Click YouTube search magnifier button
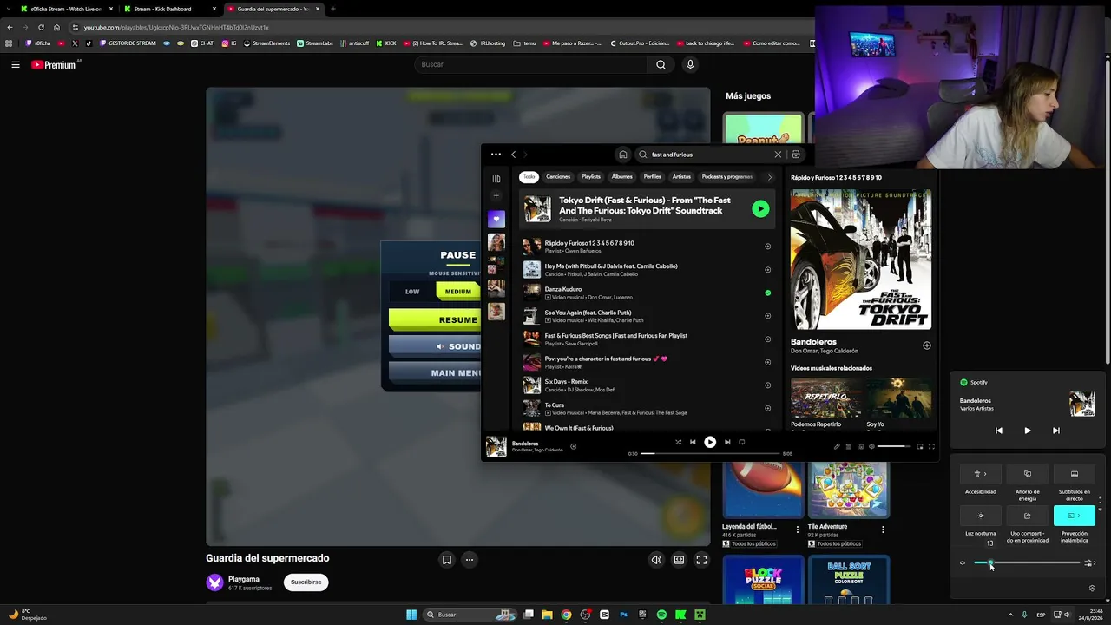 tap(661, 64)
